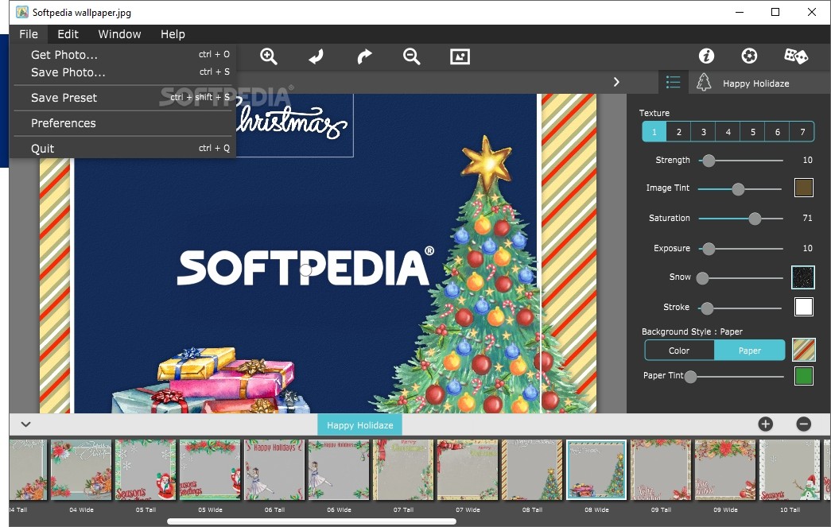Image resolution: width=831 pixels, height=527 pixels.
Task: Click the presets list icon
Action: (673, 83)
